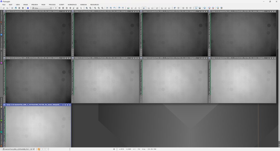Viewport: 280px width, 151px height.
Task: Open the SCRIPT menu
Action: pos(62,5)
